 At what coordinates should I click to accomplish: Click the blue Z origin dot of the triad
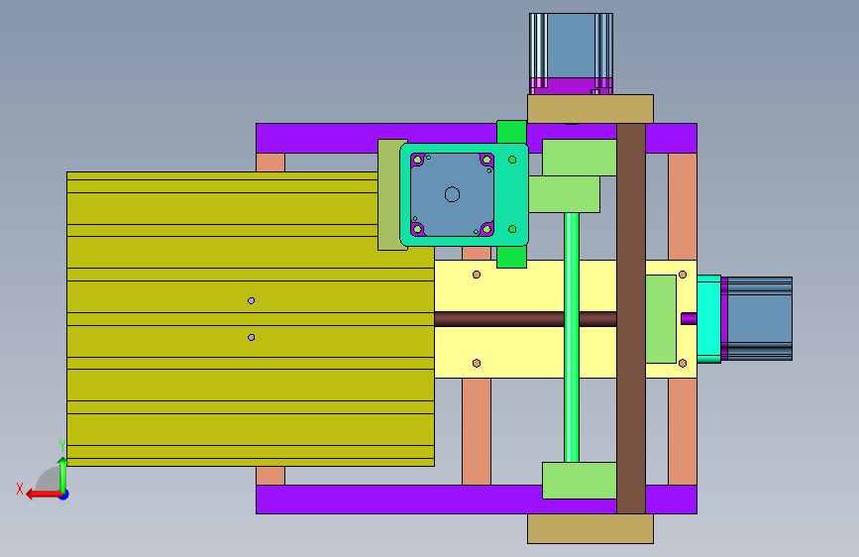(64, 495)
